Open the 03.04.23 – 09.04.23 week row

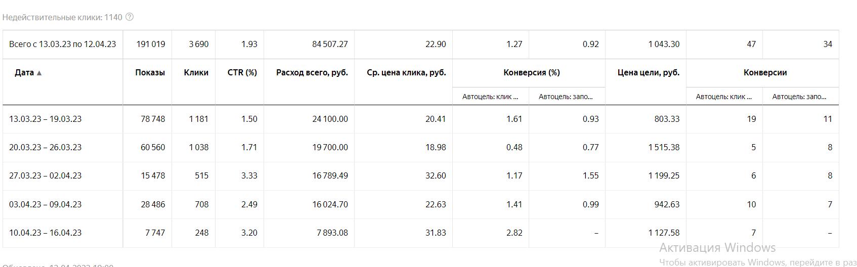pyautogui.click(x=46, y=205)
